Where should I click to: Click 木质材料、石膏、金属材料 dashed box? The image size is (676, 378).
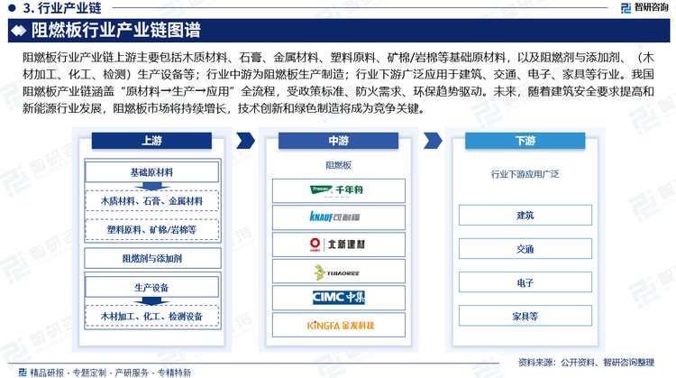point(151,201)
